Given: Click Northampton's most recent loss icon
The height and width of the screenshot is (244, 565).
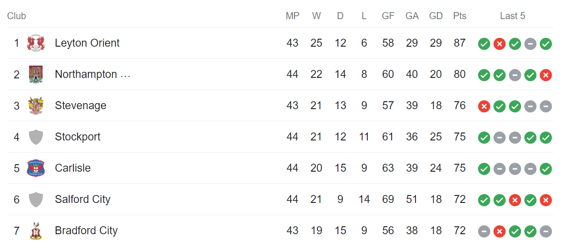Looking at the screenshot, I should pyautogui.click(x=545, y=75).
